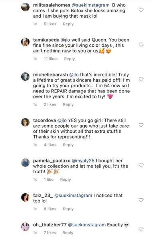Open oh_thatzher77's profile avatar
This screenshot has height=240, width=152.
(25, 227)
